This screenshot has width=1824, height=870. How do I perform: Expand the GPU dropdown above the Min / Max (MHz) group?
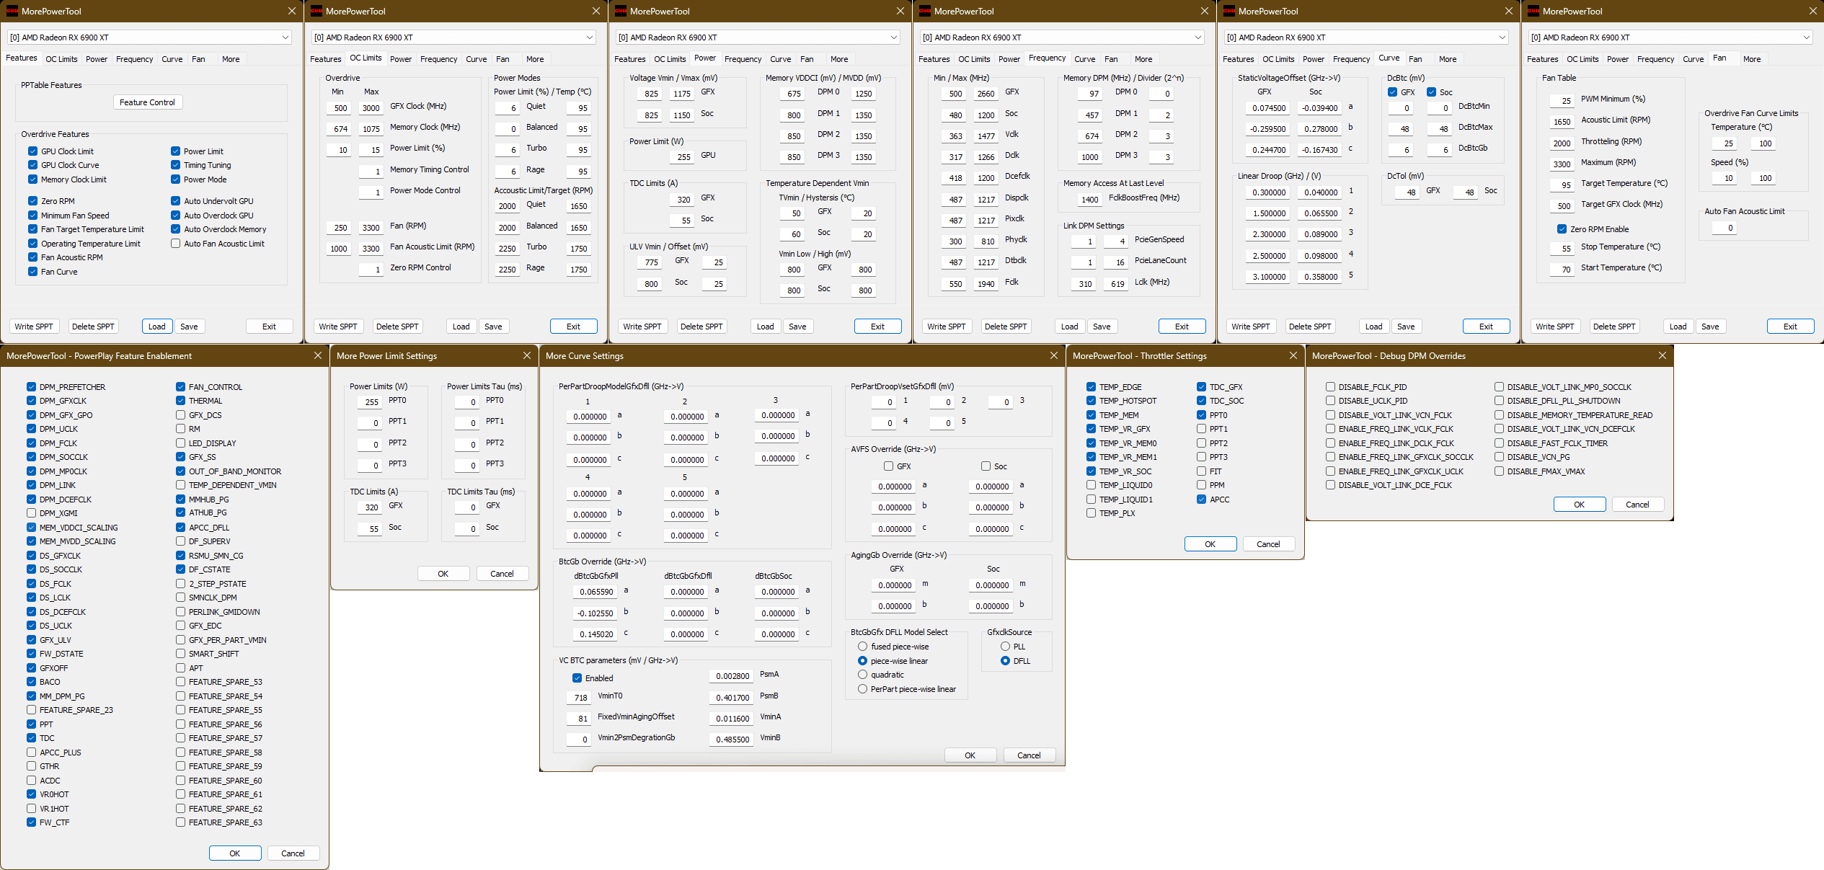(x=1062, y=37)
